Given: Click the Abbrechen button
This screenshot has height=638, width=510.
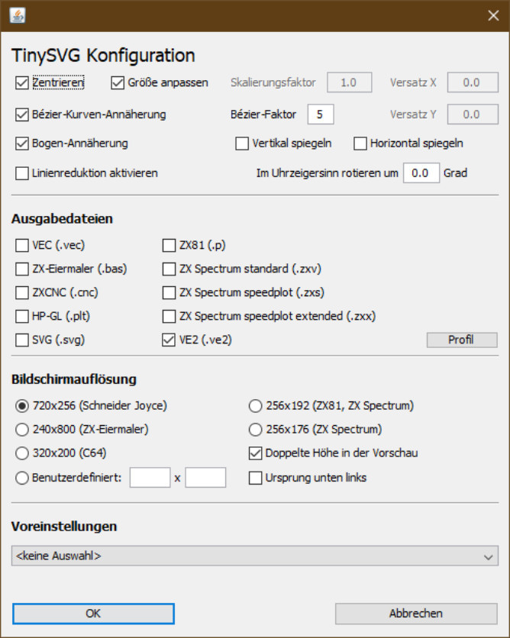Looking at the screenshot, I should (x=415, y=614).
